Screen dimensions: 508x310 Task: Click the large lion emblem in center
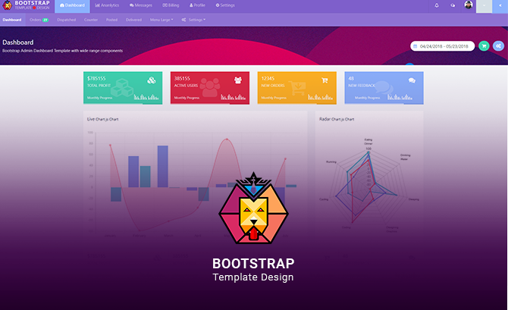tap(253, 208)
